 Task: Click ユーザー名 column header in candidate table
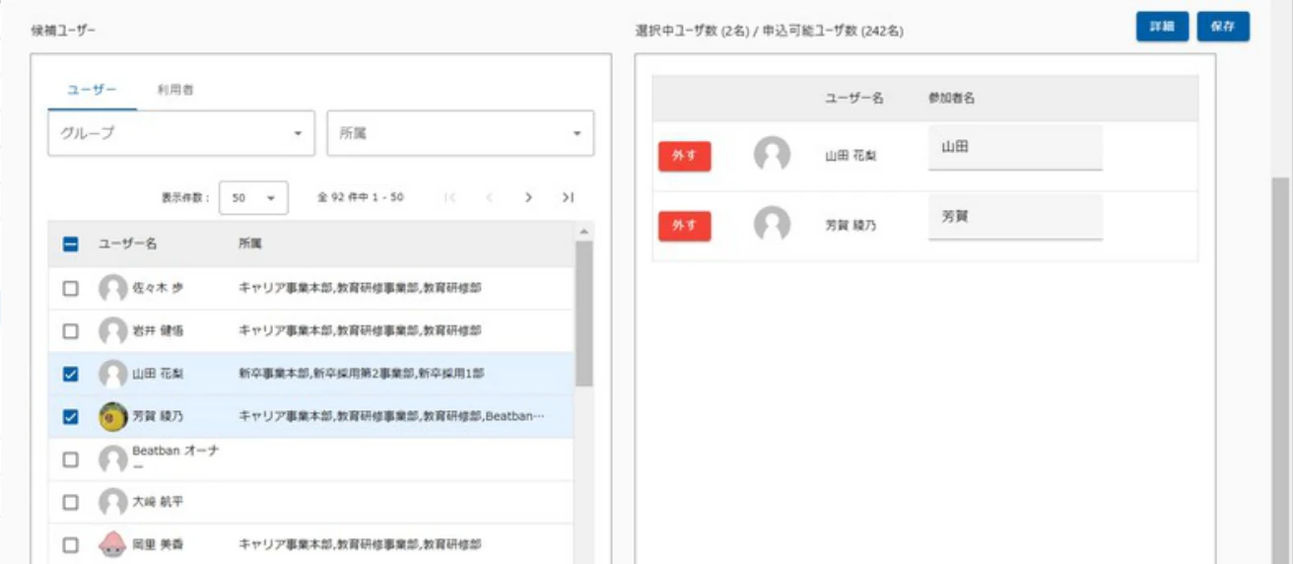[127, 244]
